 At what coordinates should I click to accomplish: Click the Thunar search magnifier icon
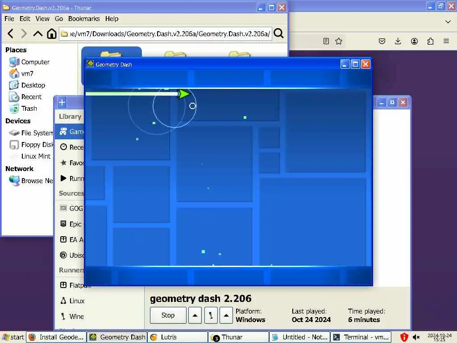pos(278,33)
